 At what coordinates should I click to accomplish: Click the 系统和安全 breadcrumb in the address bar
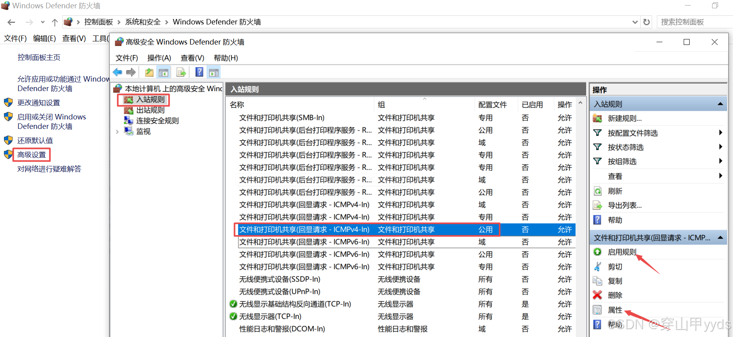pyautogui.click(x=143, y=22)
